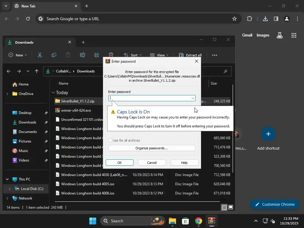Click the Explorer forward arrow

tap(19, 71)
